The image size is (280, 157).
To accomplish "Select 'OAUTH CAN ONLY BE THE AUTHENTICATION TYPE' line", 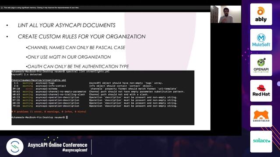I will [77, 66].
